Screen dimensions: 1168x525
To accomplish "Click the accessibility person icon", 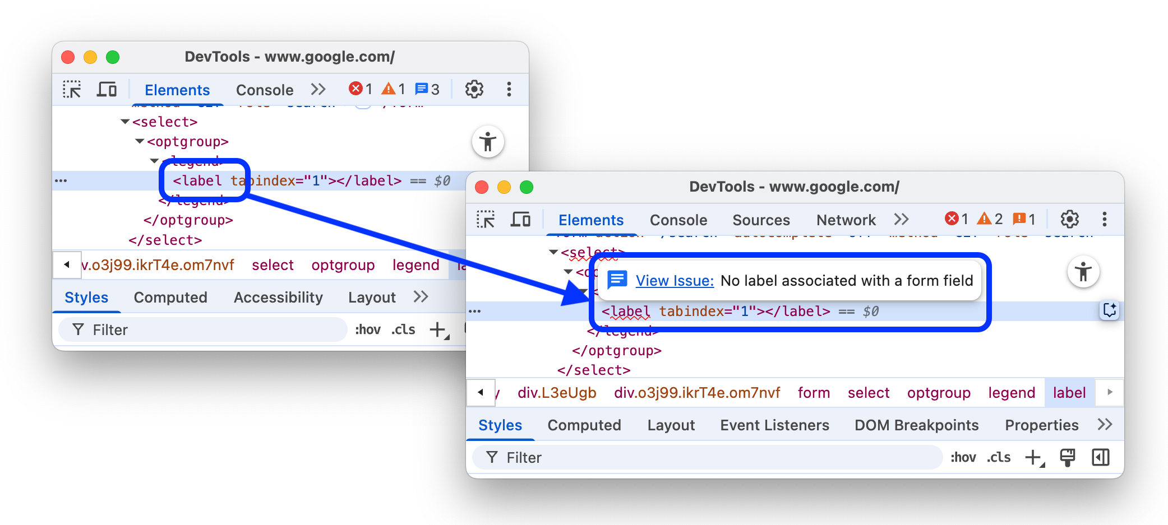I will coord(1083,272).
